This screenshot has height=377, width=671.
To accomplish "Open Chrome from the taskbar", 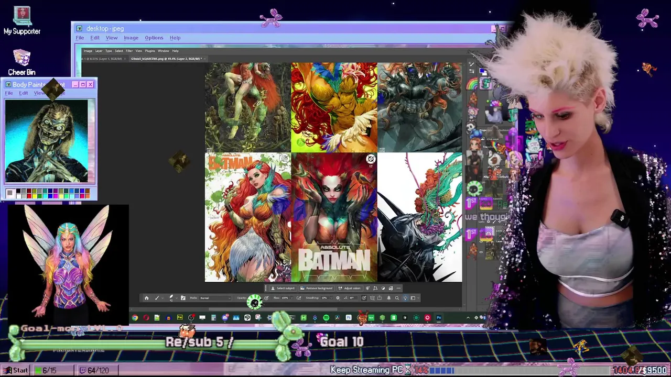I will point(135,317).
